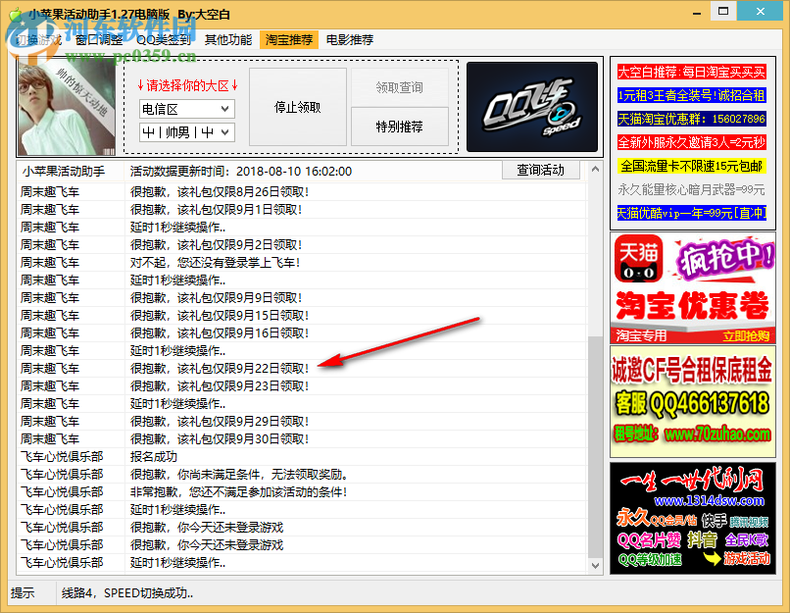This screenshot has height=613, width=790.
Task: Click the 一生一世代刷网 banner ad
Action: tap(693, 518)
